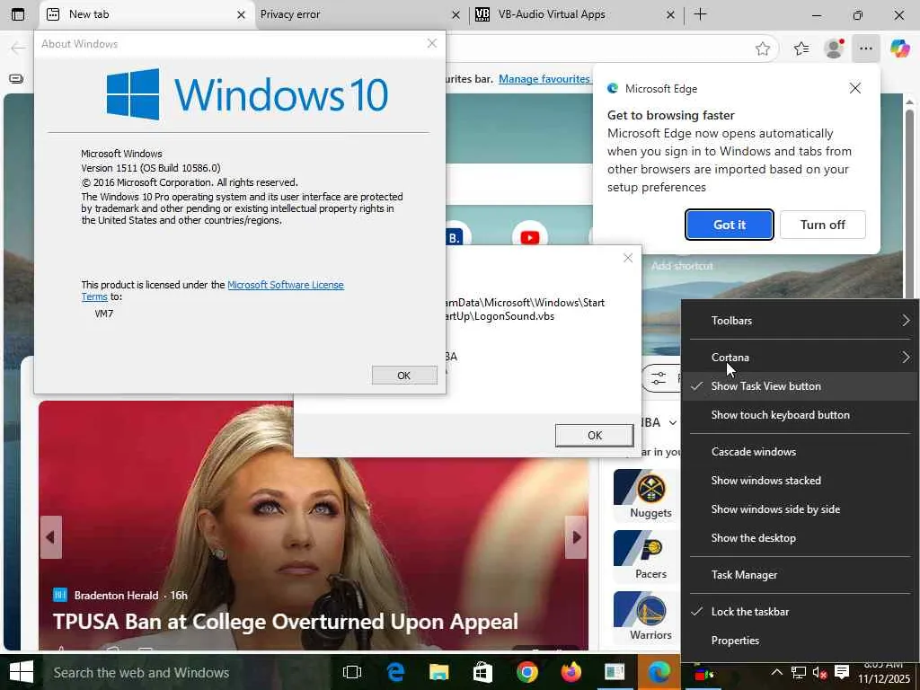Click Turn off in Edge popup

coord(823,225)
